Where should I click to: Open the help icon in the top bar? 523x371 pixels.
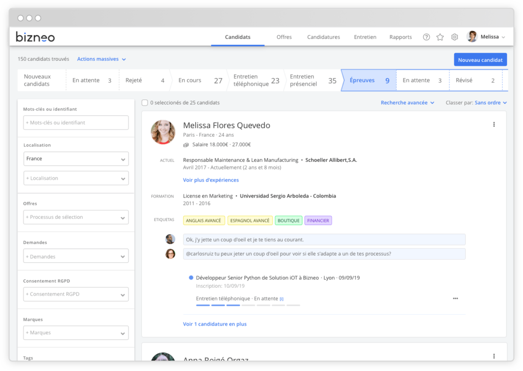426,37
